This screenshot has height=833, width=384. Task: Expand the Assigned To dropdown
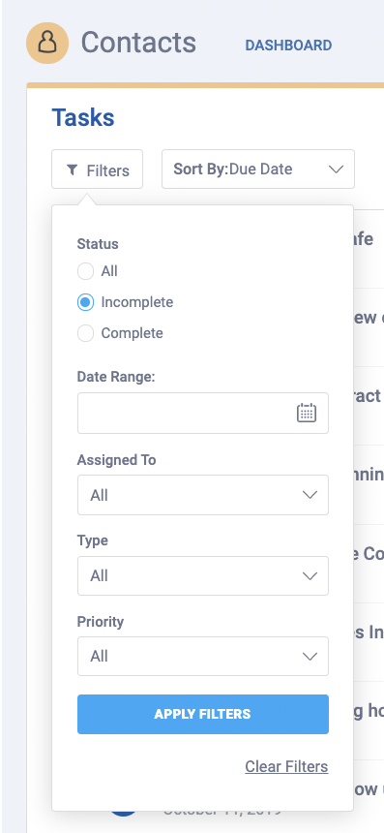(203, 495)
